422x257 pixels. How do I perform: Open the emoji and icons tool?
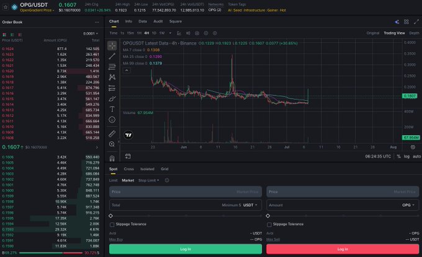coord(112,120)
